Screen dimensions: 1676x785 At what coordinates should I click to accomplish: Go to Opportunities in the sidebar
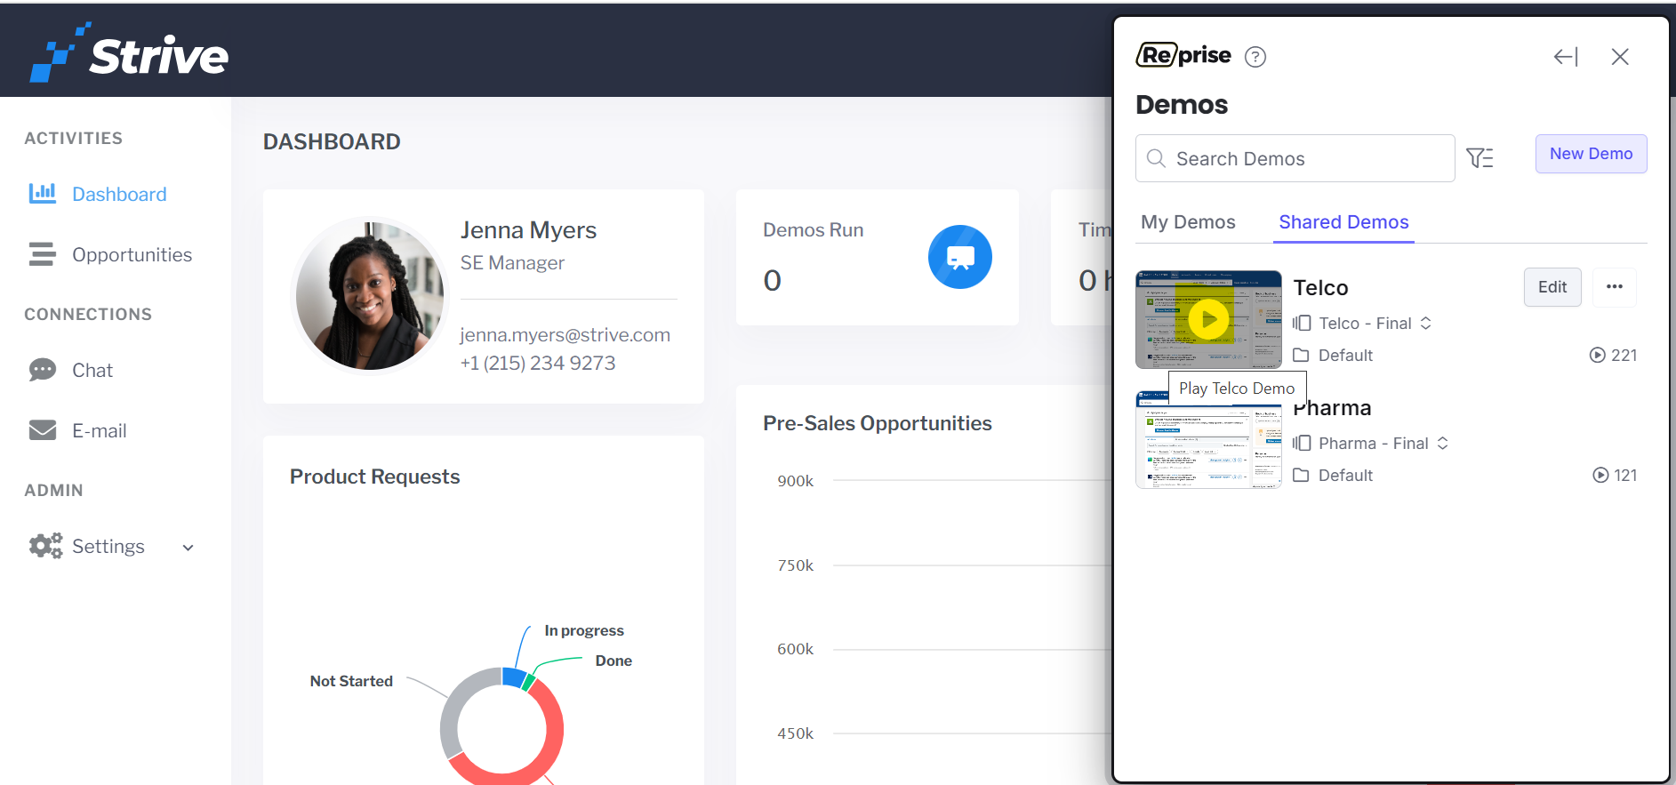pyautogui.click(x=132, y=255)
